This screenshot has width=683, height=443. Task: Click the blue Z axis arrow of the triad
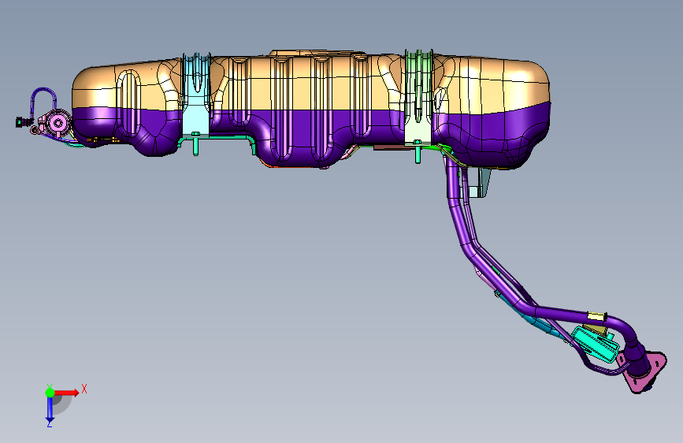50,409
